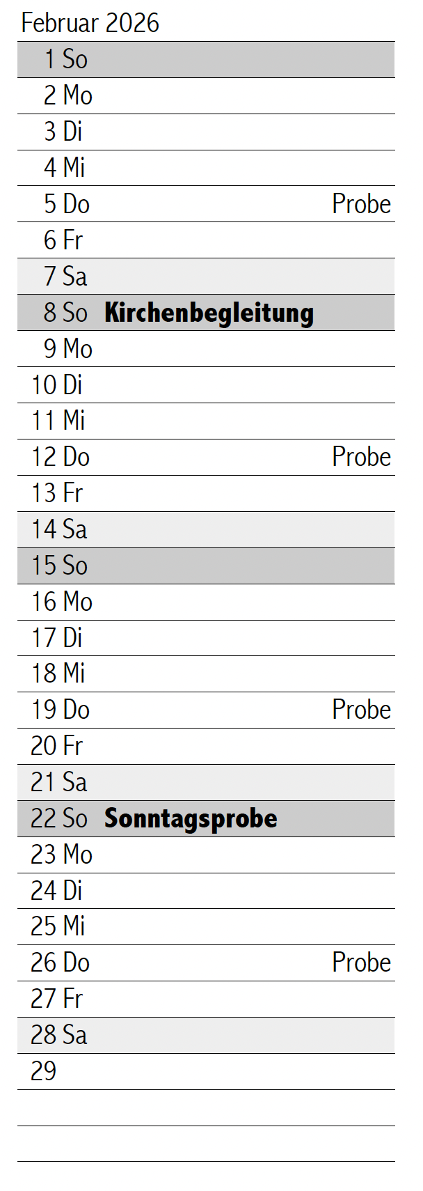Select the 13 Fr day label
Screen dimensions: 423x1191
(57, 493)
